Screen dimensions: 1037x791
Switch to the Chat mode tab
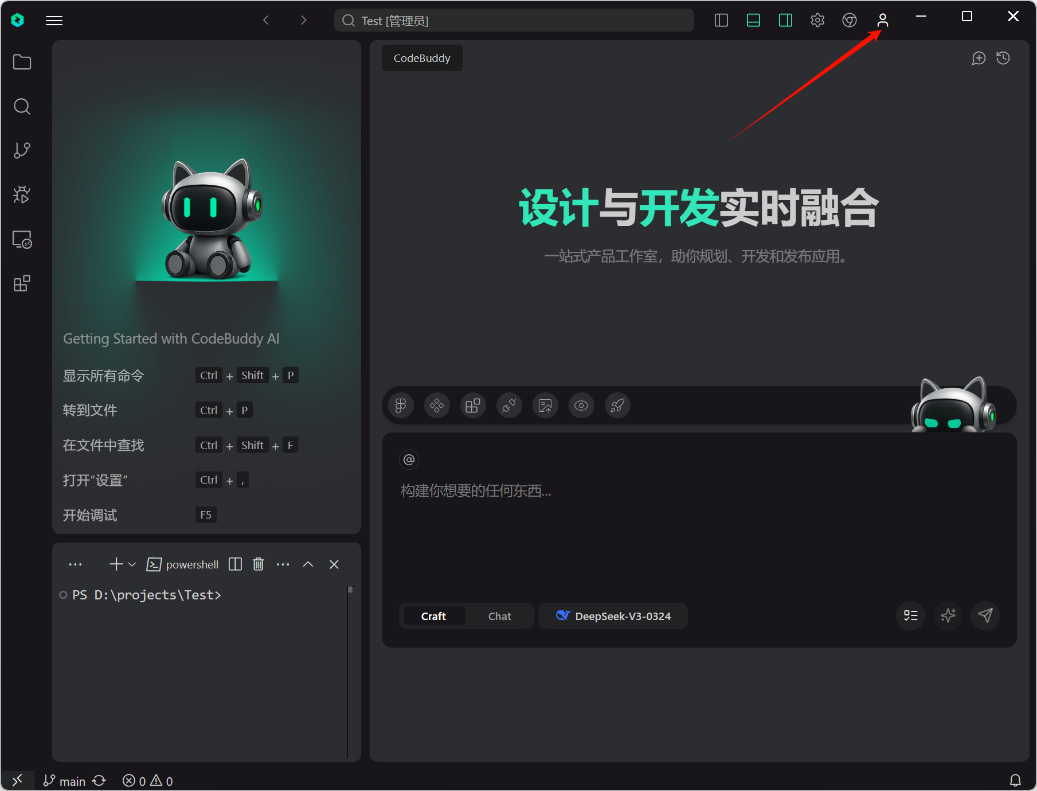[499, 616]
